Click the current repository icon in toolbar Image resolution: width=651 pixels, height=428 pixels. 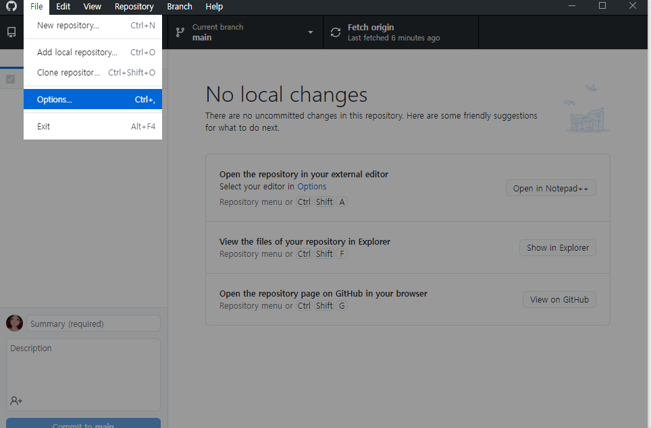[x=11, y=32]
